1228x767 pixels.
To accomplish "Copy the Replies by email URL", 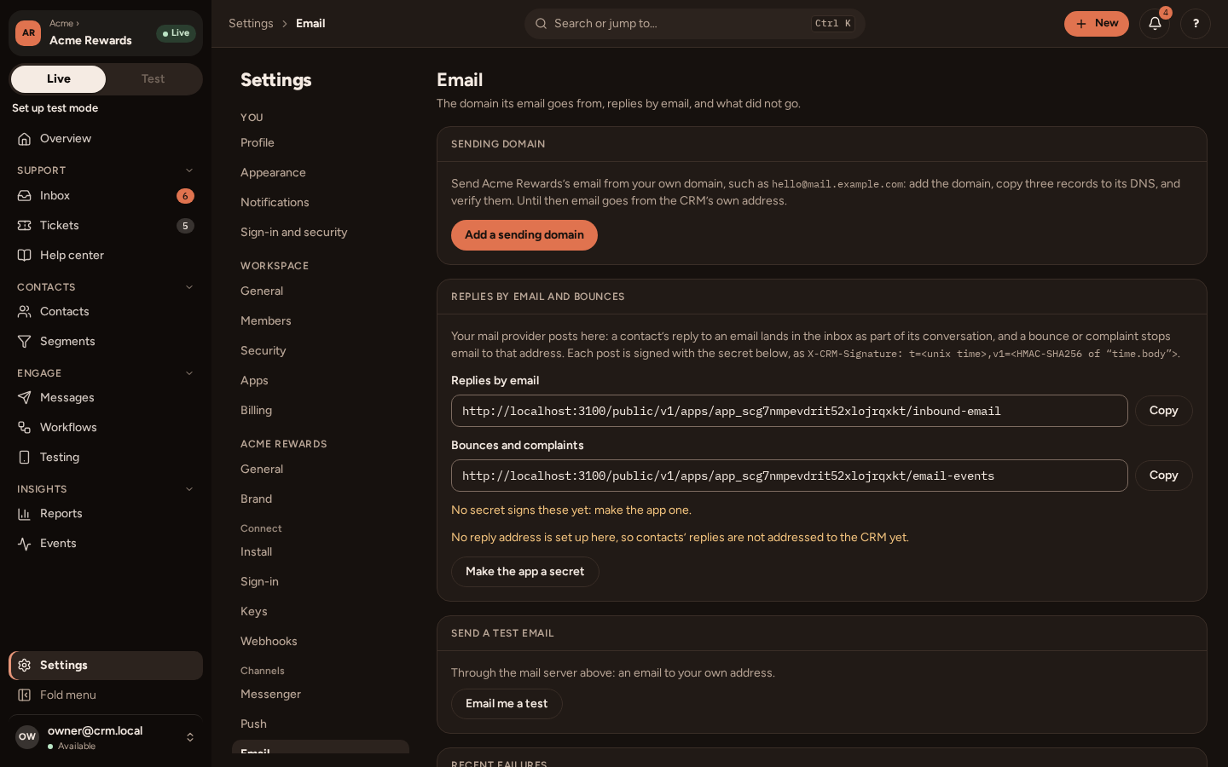I will click(x=1163, y=411).
